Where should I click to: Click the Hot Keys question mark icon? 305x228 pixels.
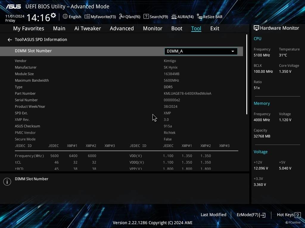297,215
